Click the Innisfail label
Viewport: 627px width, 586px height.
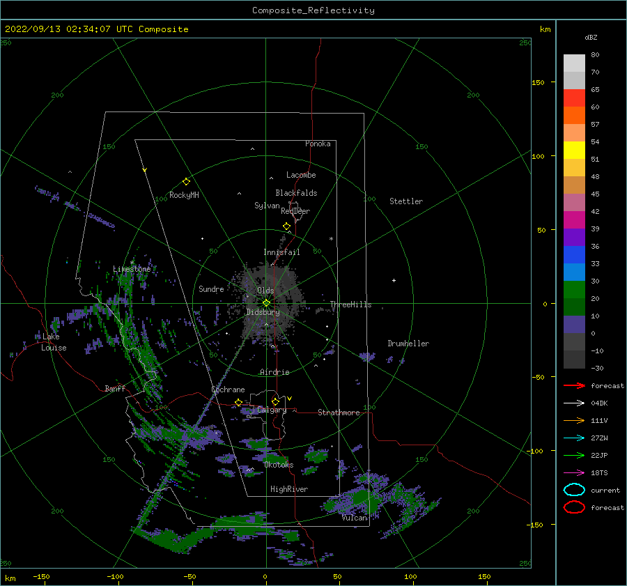coord(281,252)
